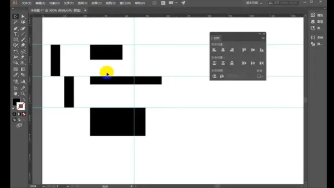Select the Mesh tool
The width and height of the screenshot is (334, 188).
pos(16,69)
